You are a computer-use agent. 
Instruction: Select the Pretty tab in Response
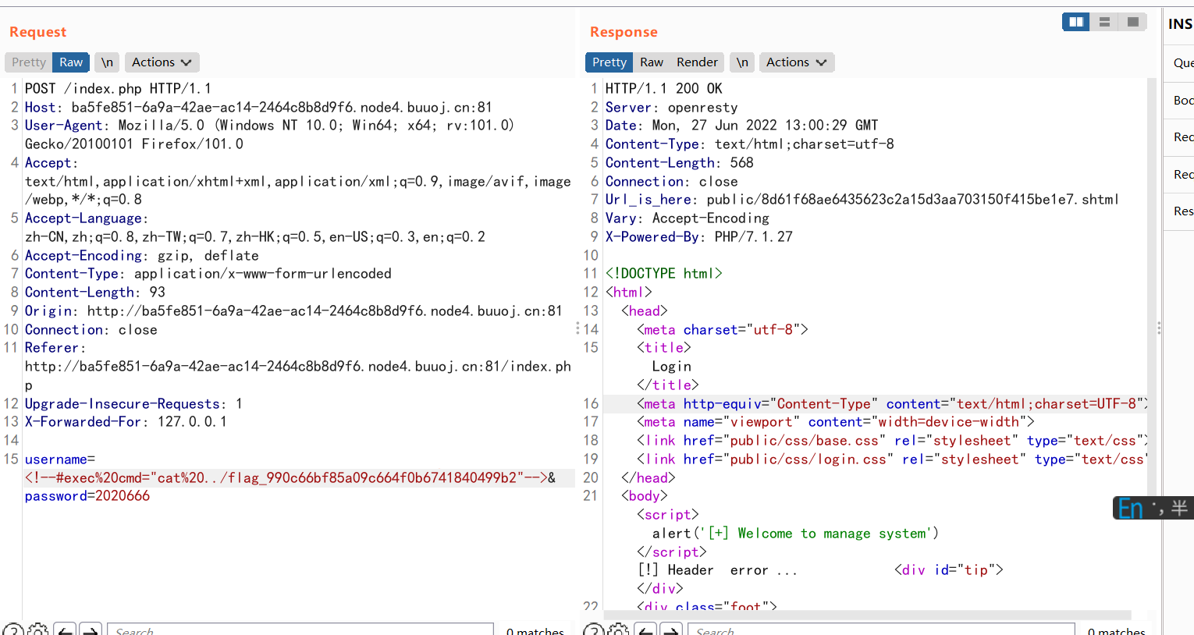click(609, 62)
